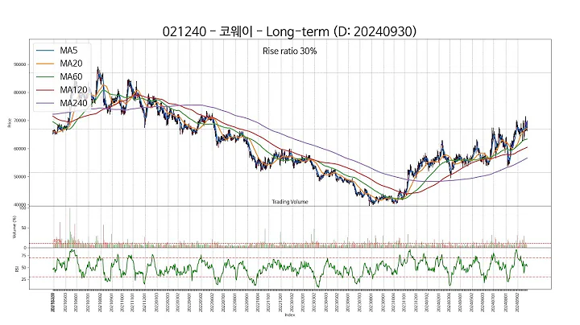Click the blue MA5 legend line swatch
Viewport: 580px width, 325px height.
[x=45, y=51]
